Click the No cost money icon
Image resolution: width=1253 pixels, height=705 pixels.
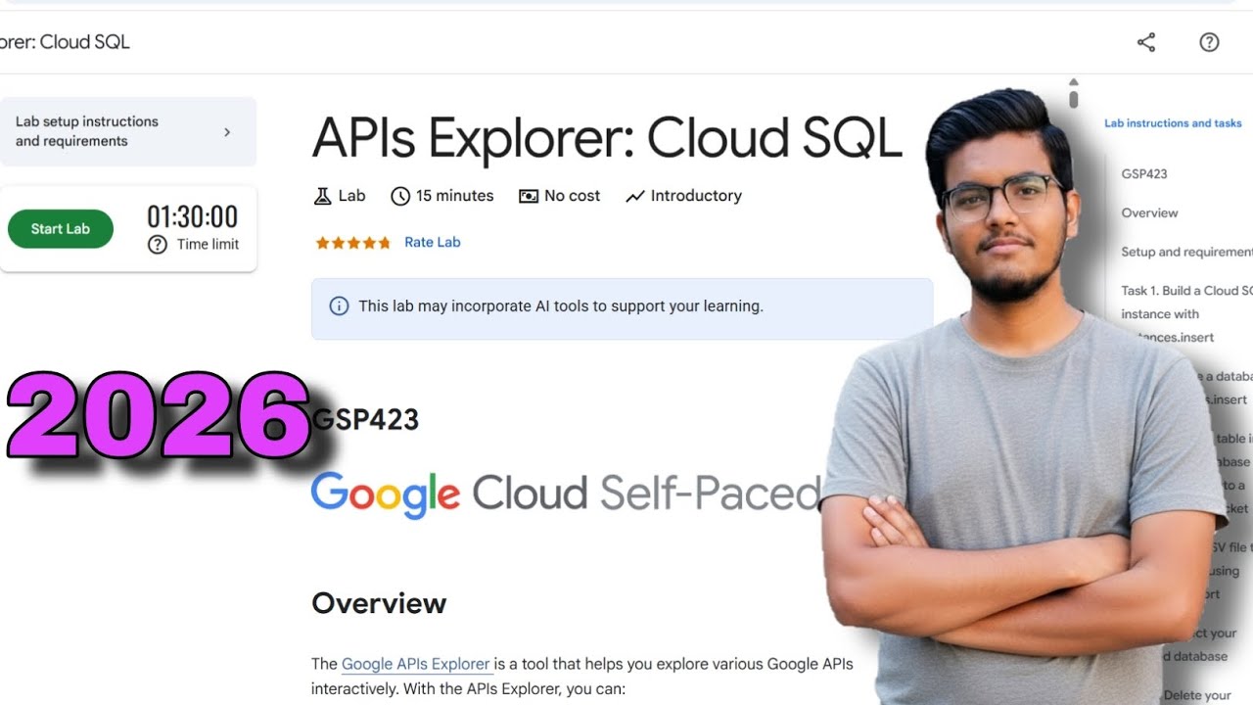pyautogui.click(x=529, y=196)
